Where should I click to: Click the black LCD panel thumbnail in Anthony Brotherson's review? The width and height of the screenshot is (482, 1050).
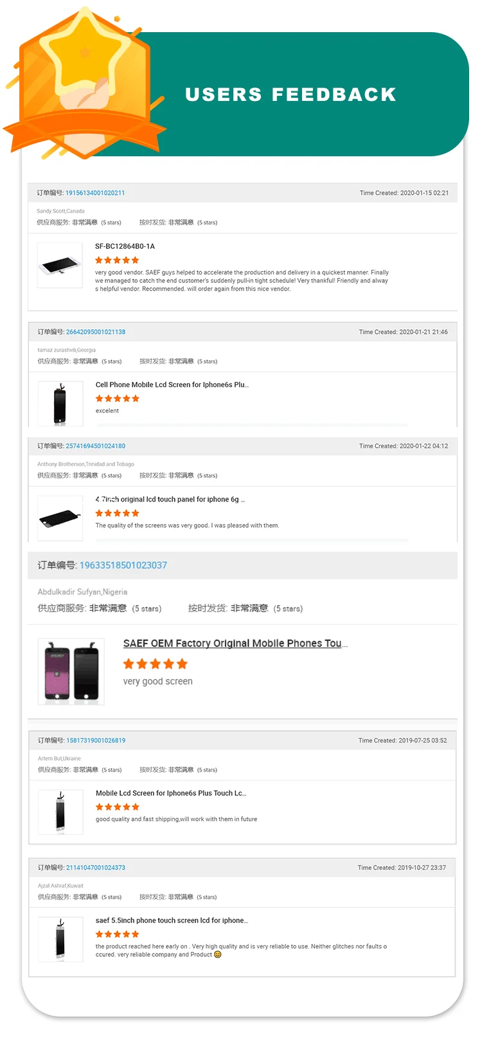(60, 518)
